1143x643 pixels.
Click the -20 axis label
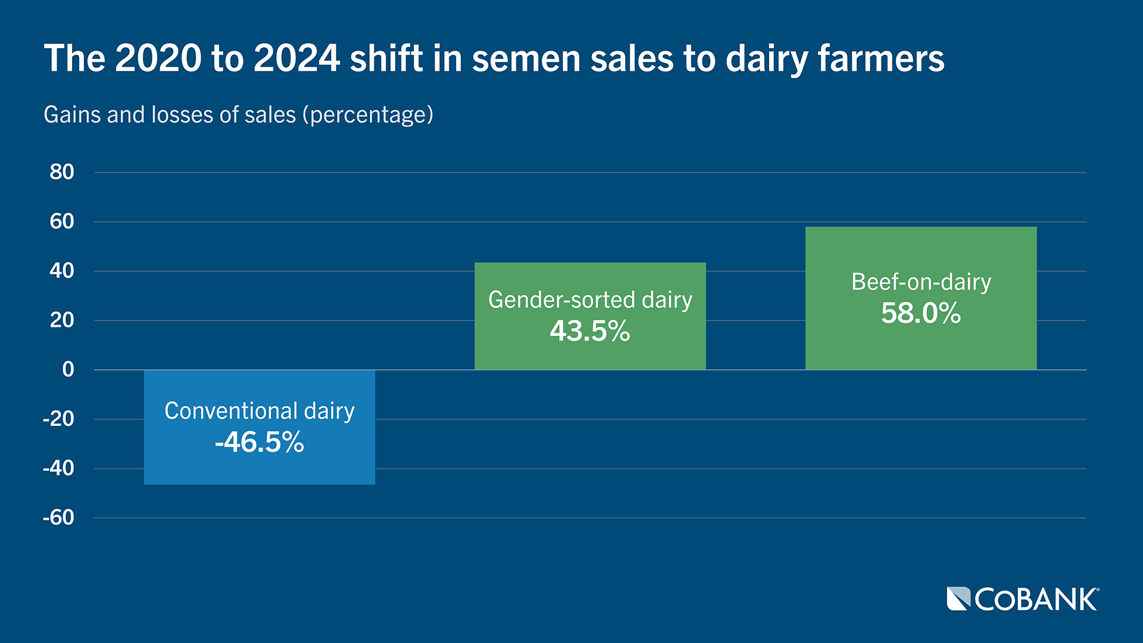pyautogui.click(x=58, y=419)
